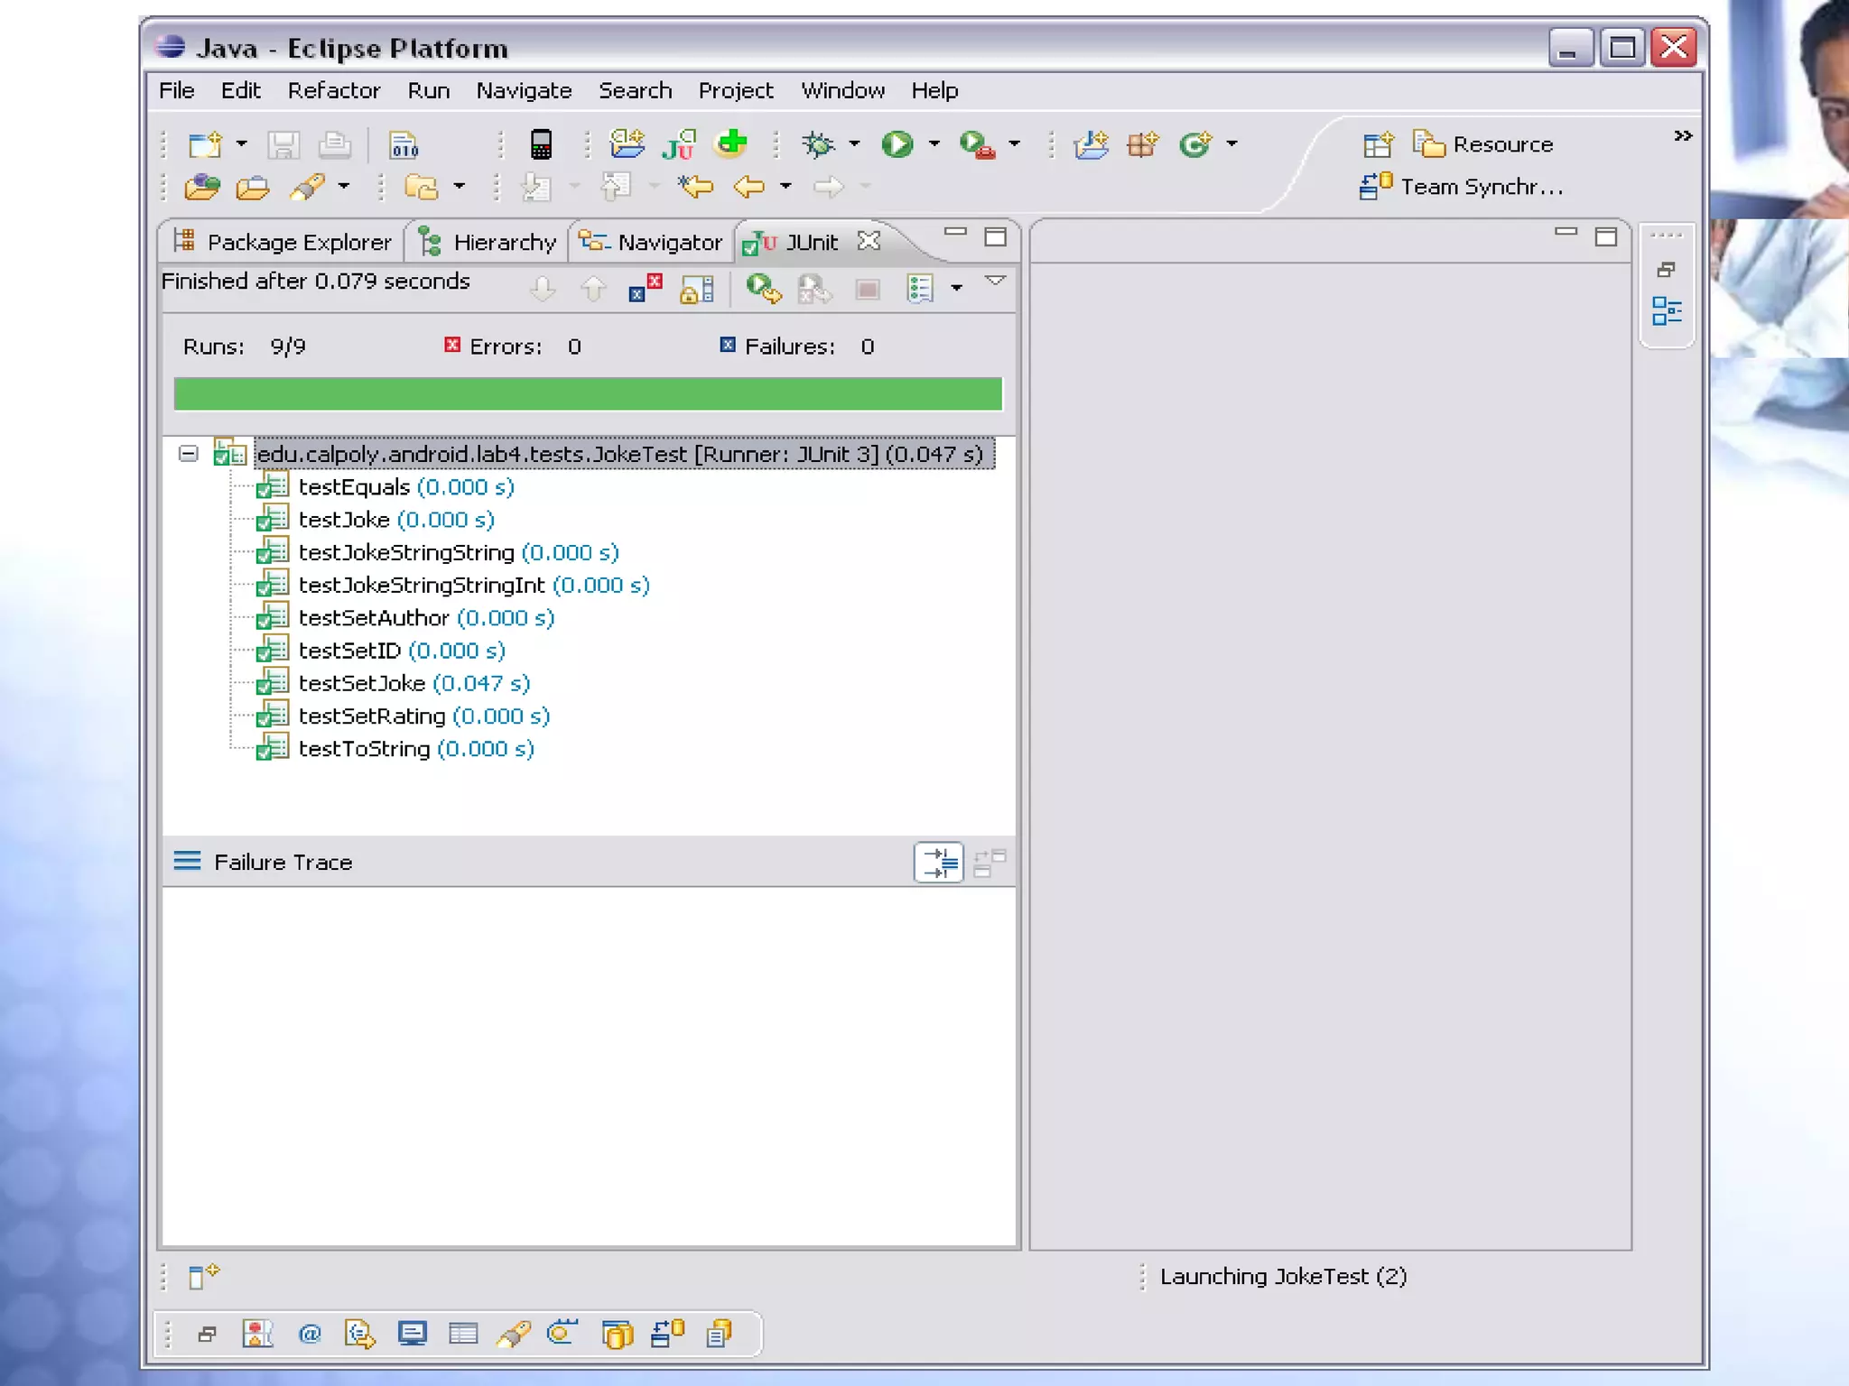Screen dimensions: 1849x1386
Task: Click the Test Run History icon
Action: click(920, 290)
